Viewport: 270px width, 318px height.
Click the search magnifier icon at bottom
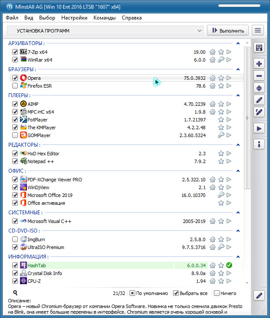15,293
